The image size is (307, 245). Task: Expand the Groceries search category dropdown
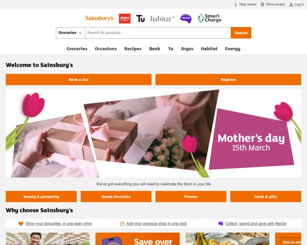click(71, 33)
